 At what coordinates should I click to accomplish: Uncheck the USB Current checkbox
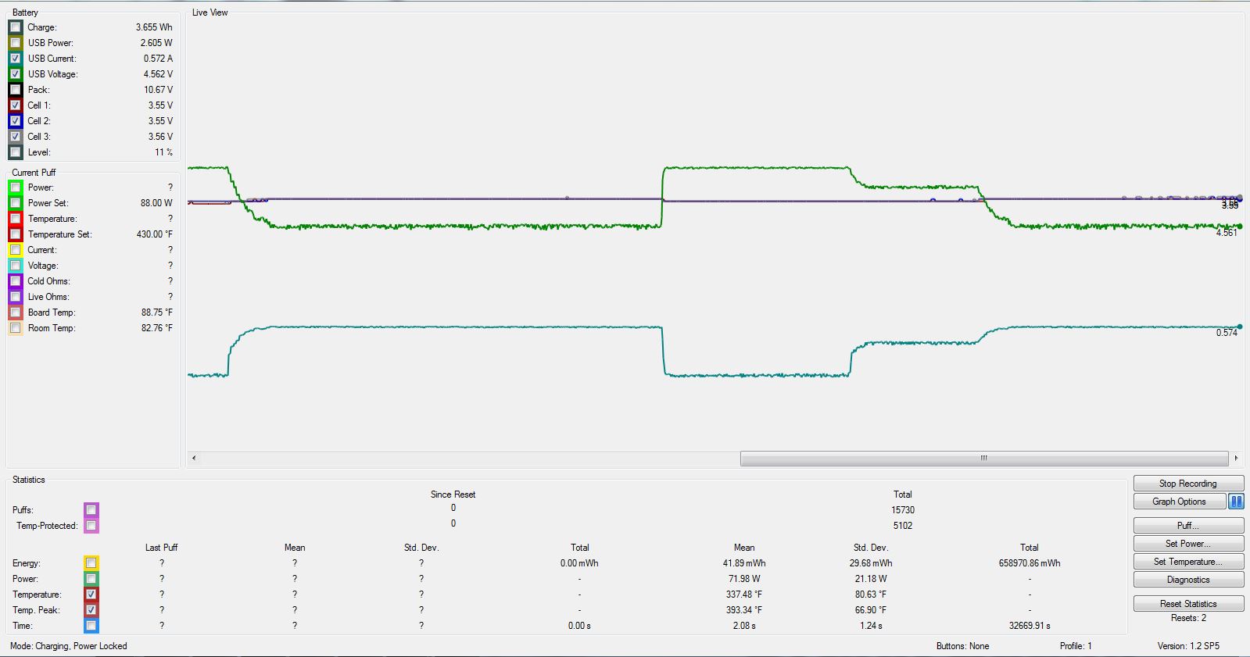[16, 59]
